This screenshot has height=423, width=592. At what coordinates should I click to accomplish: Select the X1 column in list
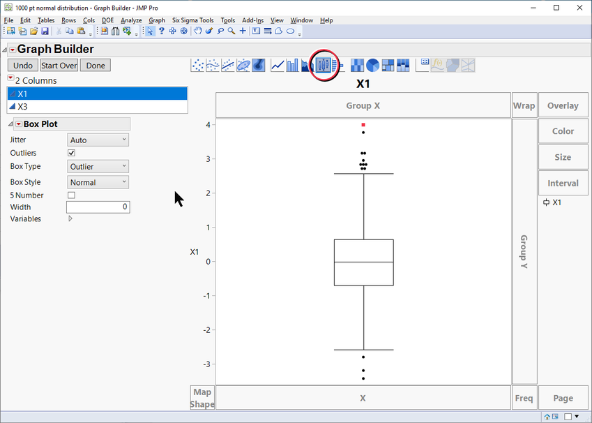point(98,94)
